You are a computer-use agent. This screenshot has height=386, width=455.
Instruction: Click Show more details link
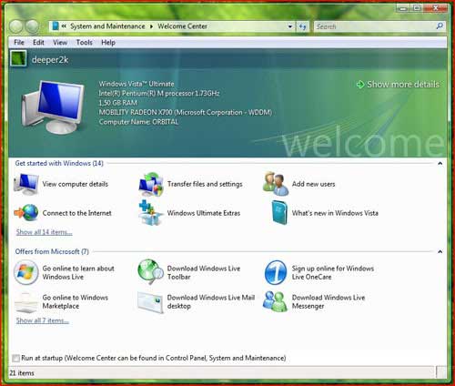pos(398,84)
